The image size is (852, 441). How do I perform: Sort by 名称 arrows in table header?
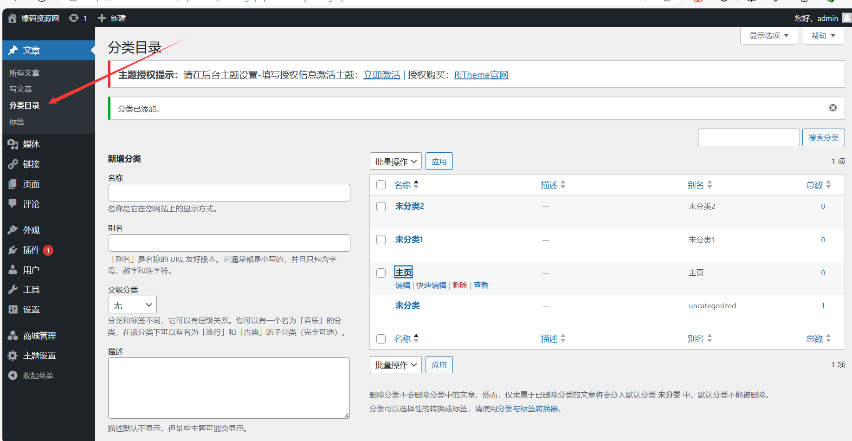[416, 185]
